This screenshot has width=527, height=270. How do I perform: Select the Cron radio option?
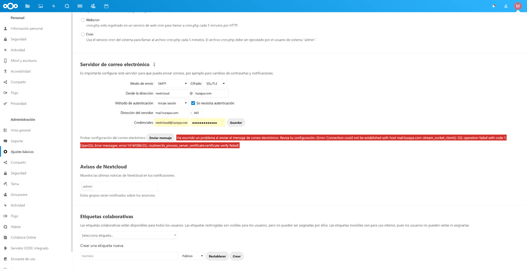[x=83, y=35]
